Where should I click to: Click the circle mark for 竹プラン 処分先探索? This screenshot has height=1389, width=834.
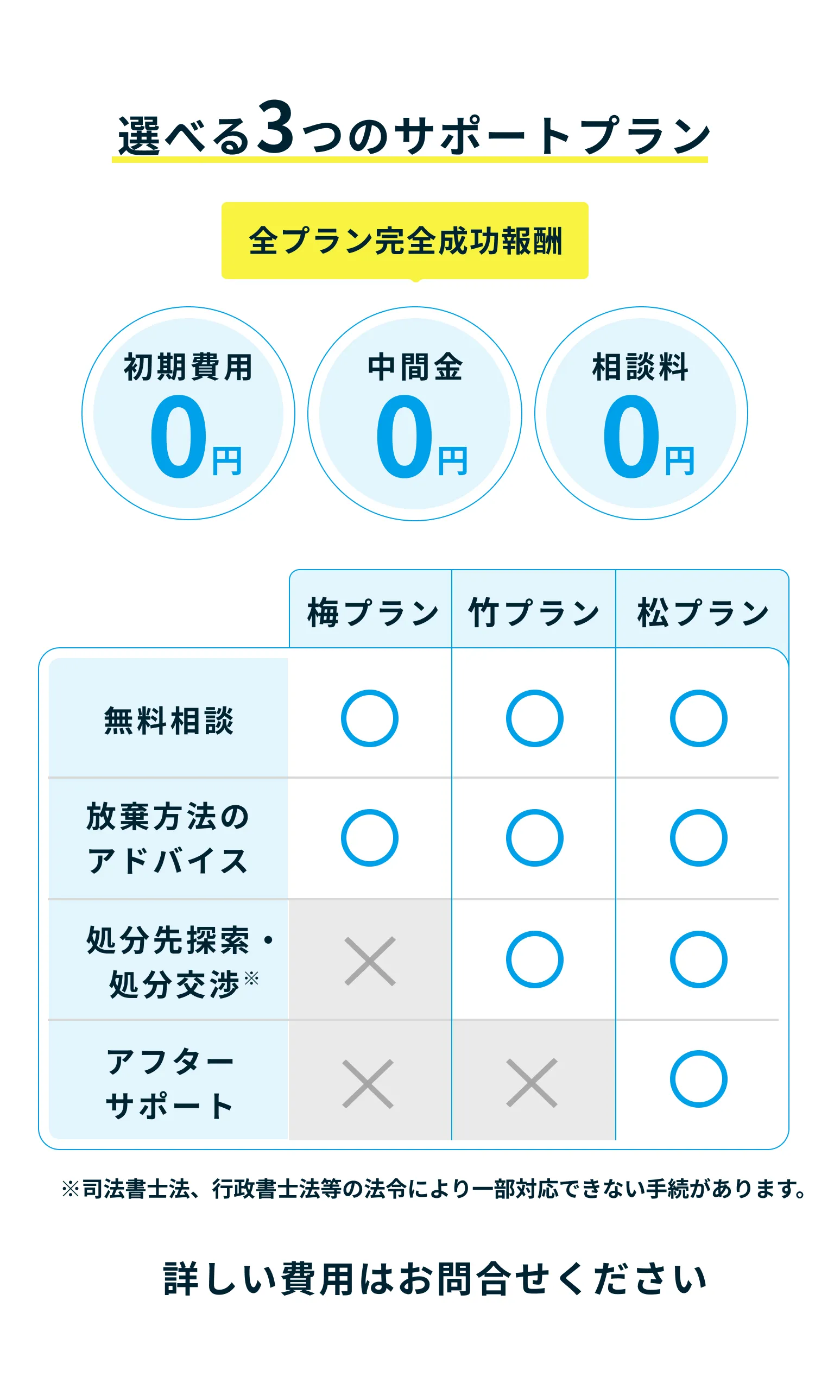tap(534, 959)
